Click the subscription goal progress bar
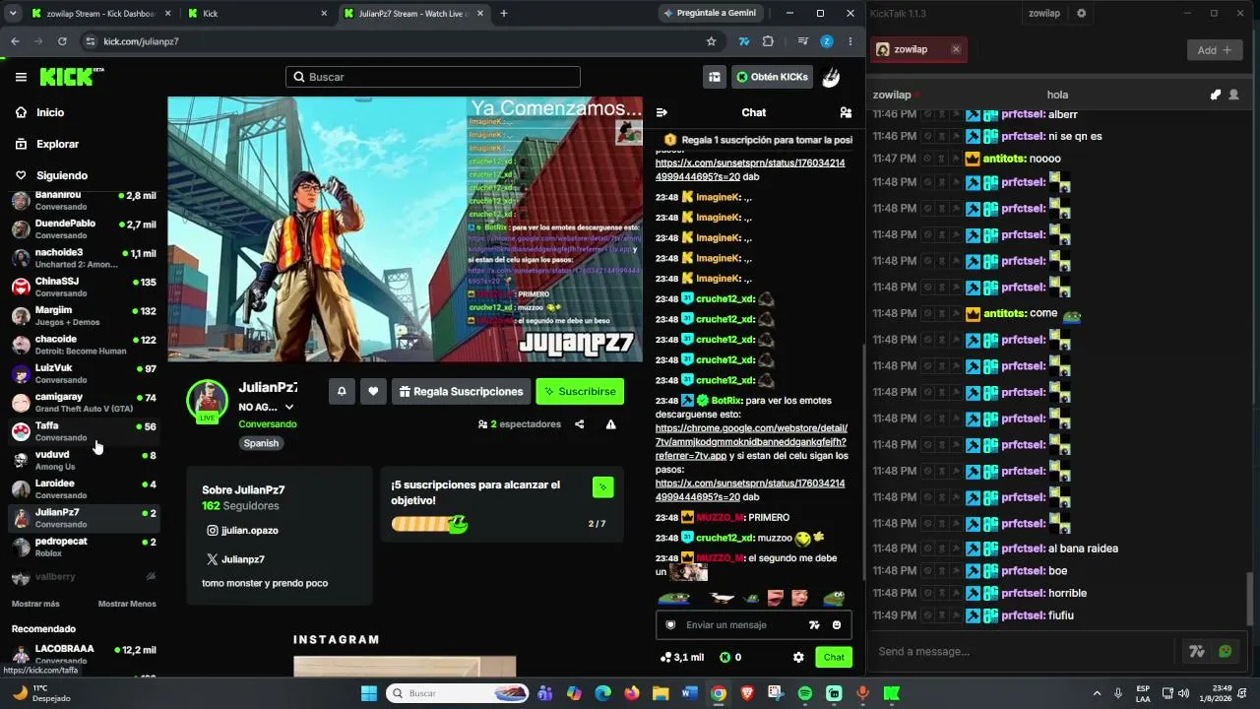 pos(429,524)
